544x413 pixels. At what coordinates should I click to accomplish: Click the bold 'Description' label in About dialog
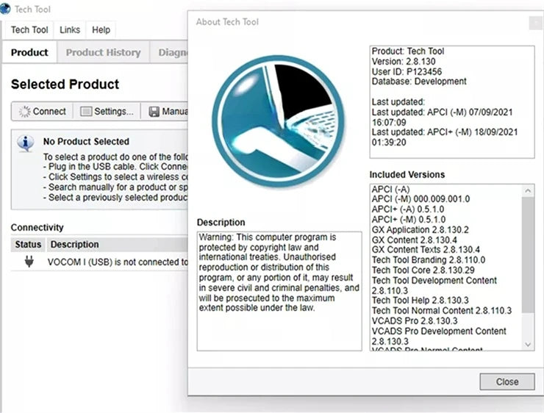pos(221,222)
